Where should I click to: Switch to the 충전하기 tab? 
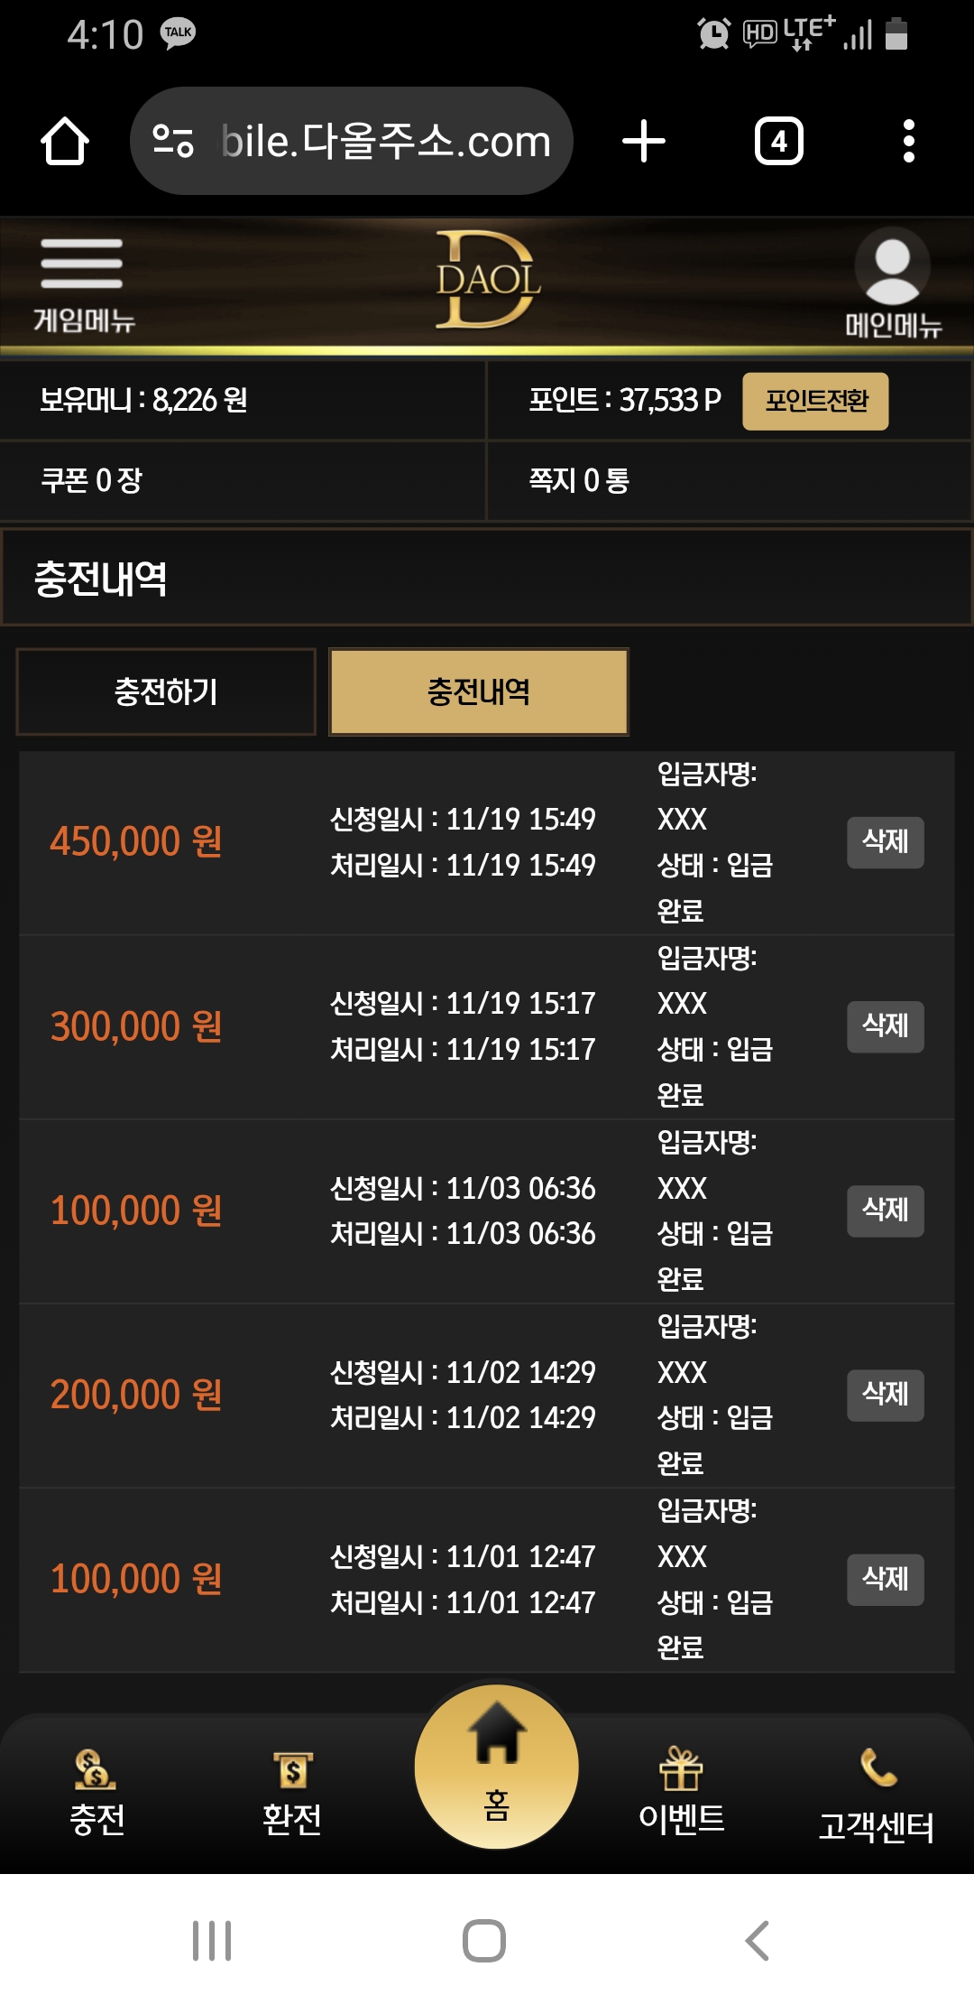click(166, 692)
